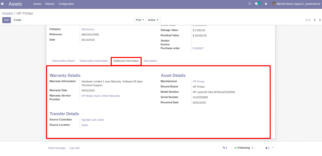Open the apps grid menu icon

(x=2, y=4)
